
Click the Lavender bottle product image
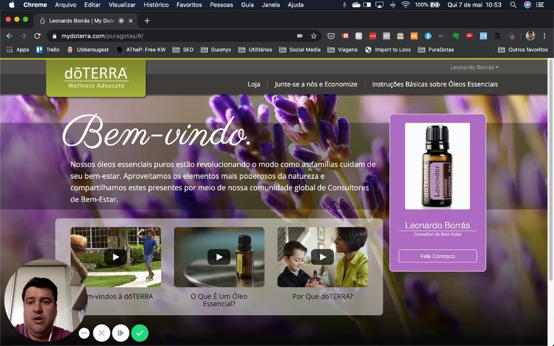pyautogui.click(x=438, y=166)
